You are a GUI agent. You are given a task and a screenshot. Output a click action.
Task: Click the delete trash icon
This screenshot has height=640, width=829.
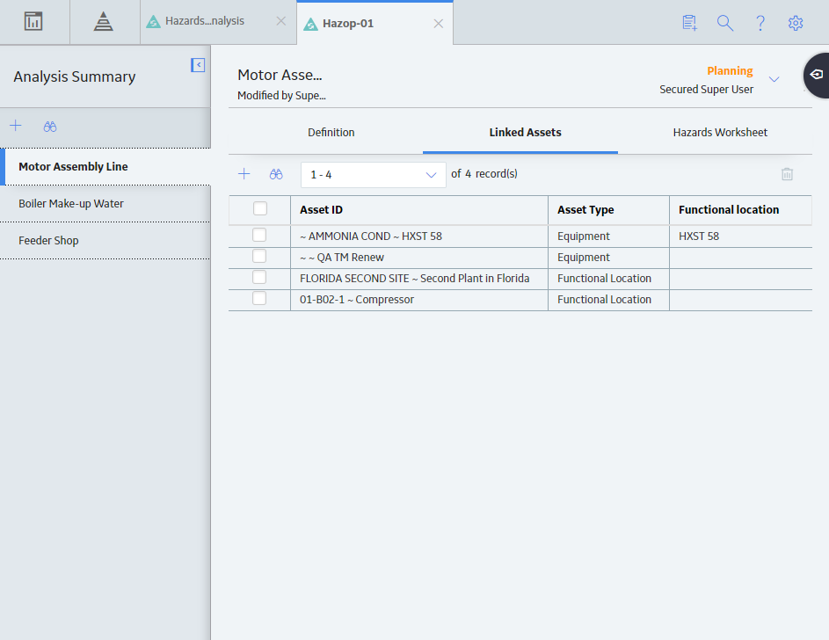pyautogui.click(x=787, y=174)
